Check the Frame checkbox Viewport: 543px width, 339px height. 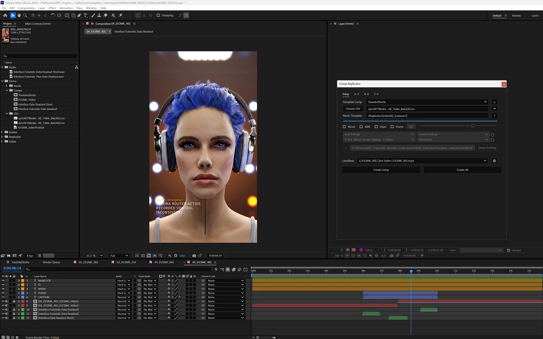tap(392, 127)
